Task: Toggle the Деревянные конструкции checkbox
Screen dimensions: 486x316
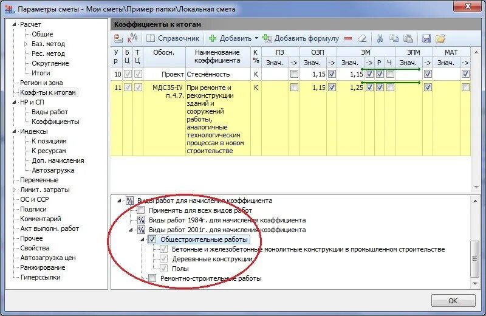Action: 163,259
